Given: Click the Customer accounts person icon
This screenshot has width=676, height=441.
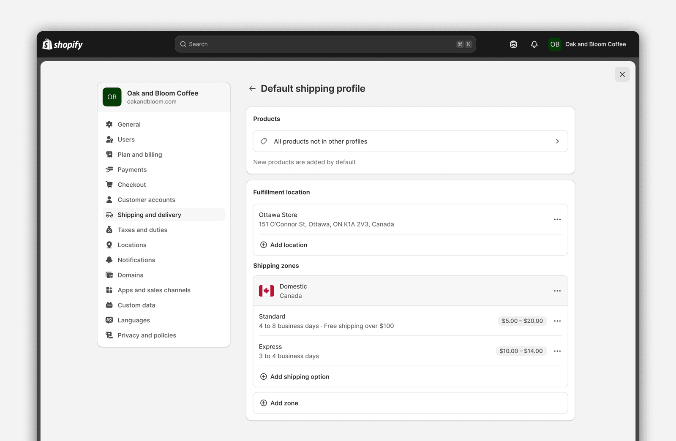Looking at the screenshot, I should click(x=109, y=200).
